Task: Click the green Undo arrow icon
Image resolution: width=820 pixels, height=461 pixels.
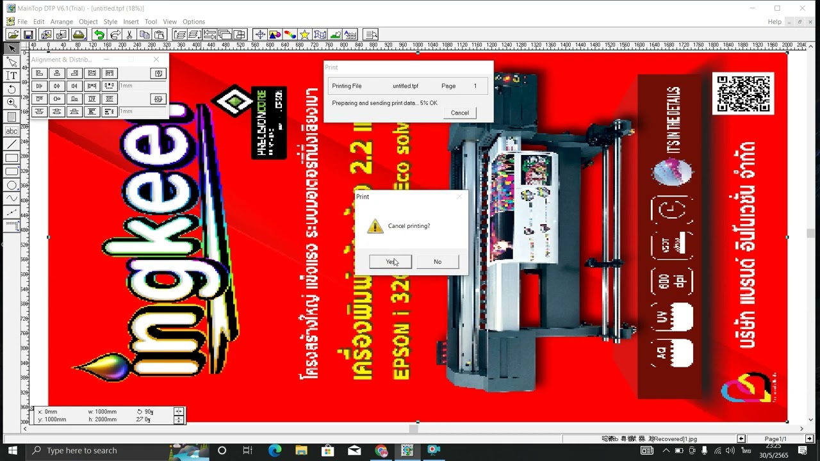Action: [99, 35]
